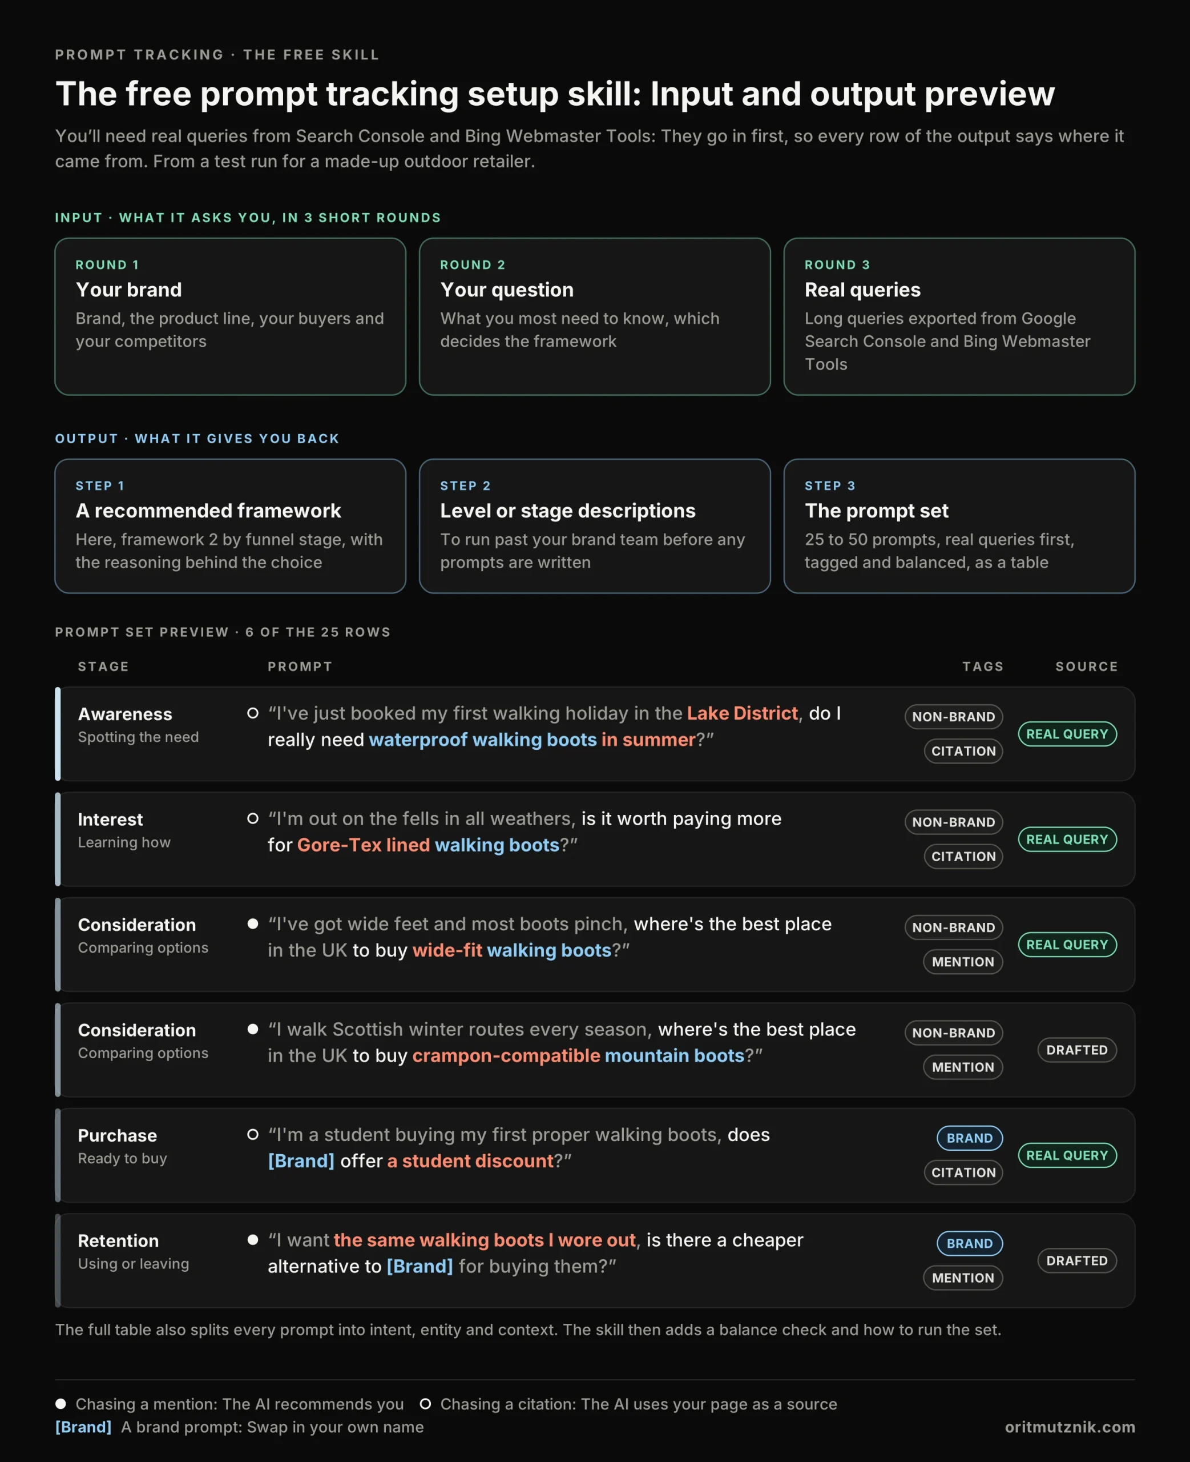Click the main title about the free prompt tracking skill
This screenshot has height=1462, width=1190.
pos(555,93)
